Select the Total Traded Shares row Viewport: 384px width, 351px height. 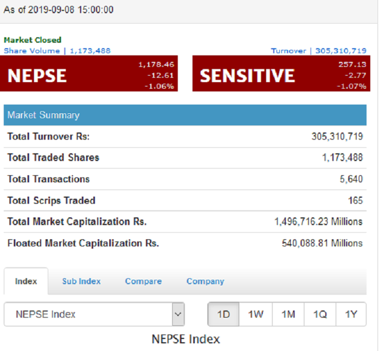[x=185, y=158]
